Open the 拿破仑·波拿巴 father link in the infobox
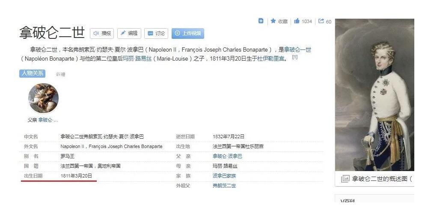The image size is (428, 221). (227, 156)
